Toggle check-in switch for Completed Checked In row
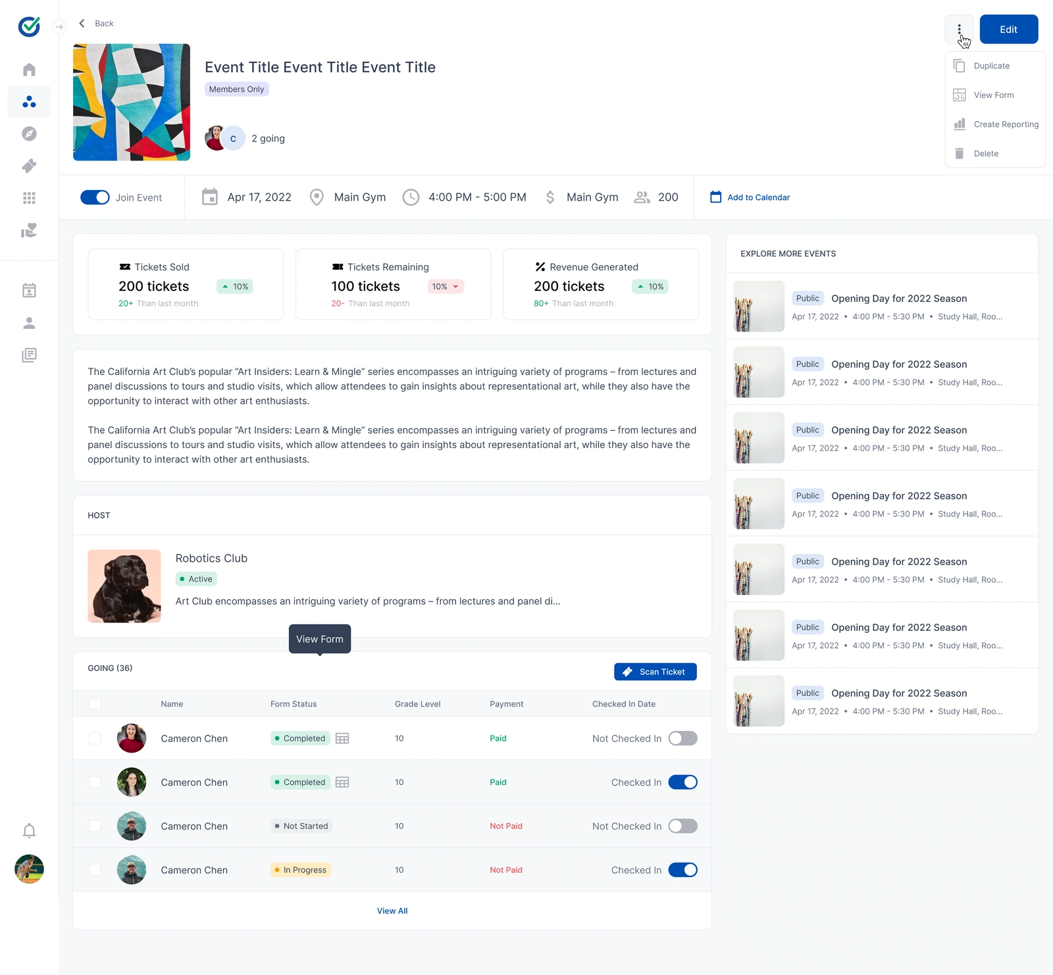This screenshot has height=975, width=1053. tap(682, 782)
